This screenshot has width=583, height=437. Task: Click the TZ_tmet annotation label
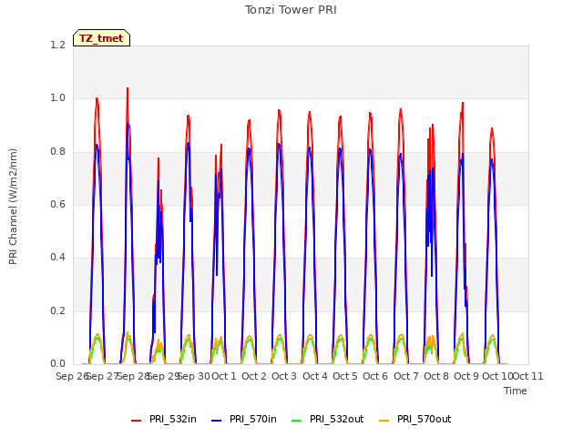click(x=101, y=38)
